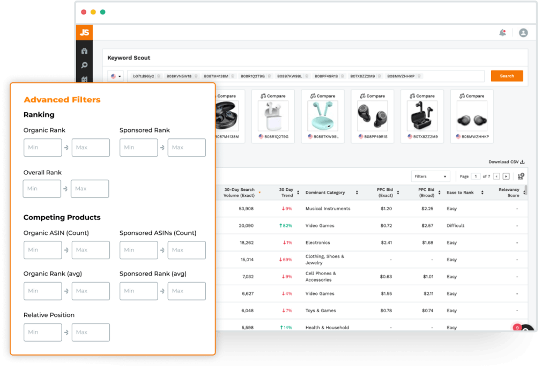Remove ASIN B0897KW99L via its trash icon
Screen dimensions: 549x376
(x=307, y=76)
